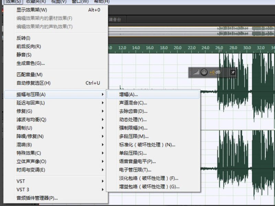The height and width of the screenshot is (206, 275).
Task: Click the volume bars icon on the HUD
Action: 196,72
